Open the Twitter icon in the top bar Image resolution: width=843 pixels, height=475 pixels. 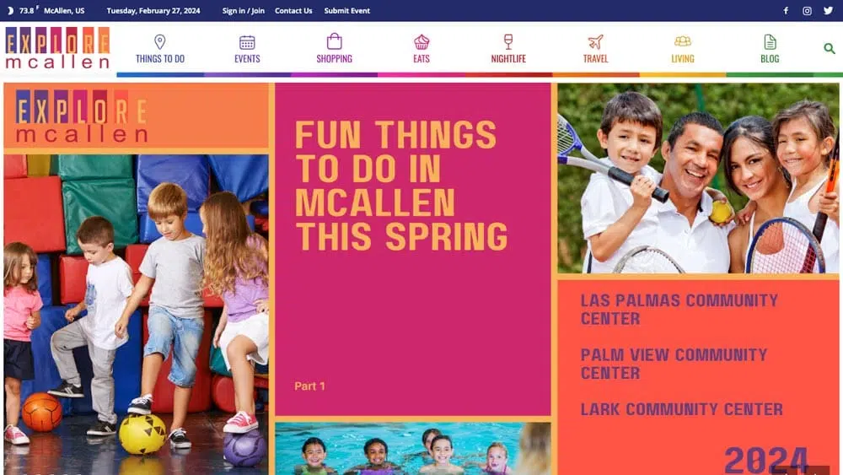[828, 11]
